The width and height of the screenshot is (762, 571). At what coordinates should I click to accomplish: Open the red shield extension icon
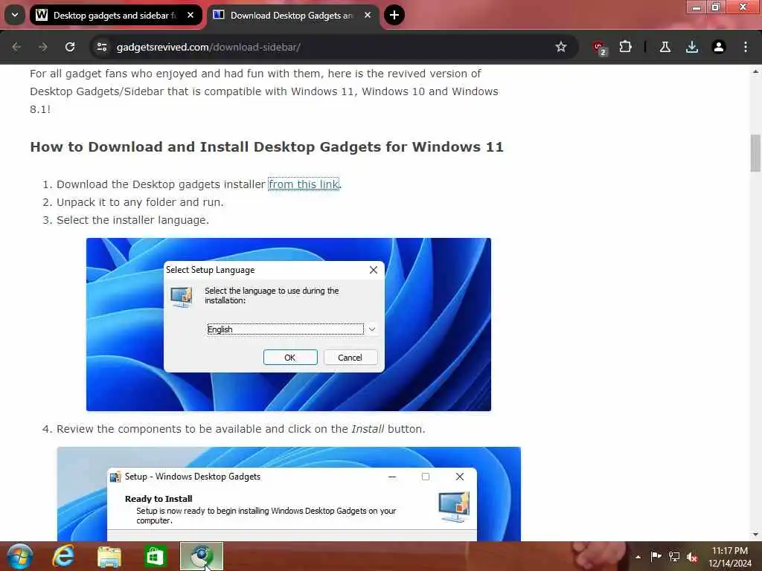[600, 48]
